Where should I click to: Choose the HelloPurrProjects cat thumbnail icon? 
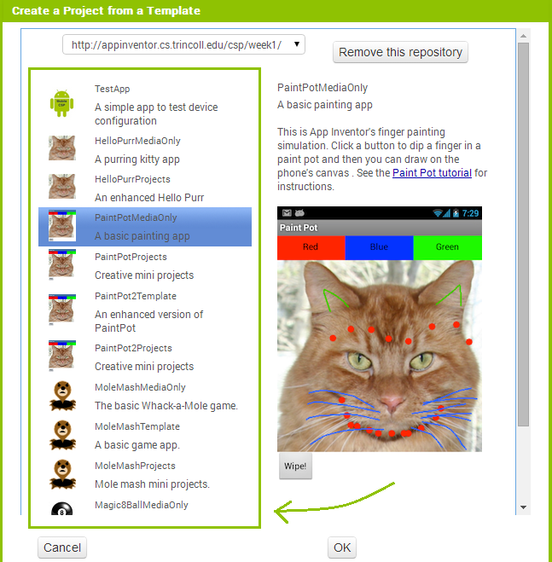pos(62,187)
